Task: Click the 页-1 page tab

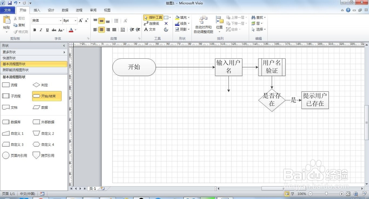Action: [x=93, y=189]
